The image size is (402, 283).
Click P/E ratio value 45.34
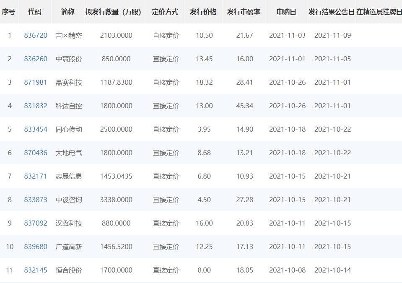click(244, 106)
